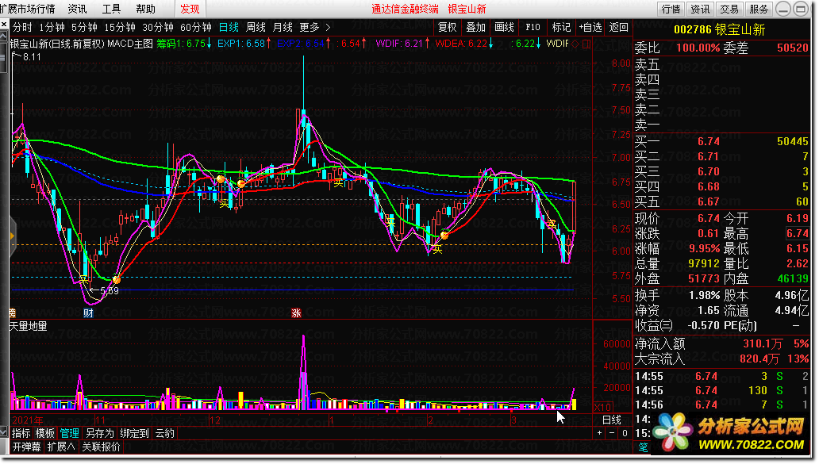Open the 更多 period list
This screenshot has height=464, width=819.
[x=310, y=27]
